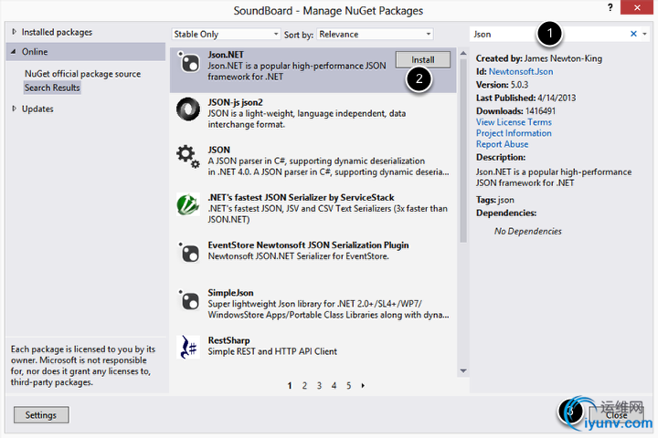Click 'Simple REST and HTTP API Client' description
This screenshot has width=658, height=438.
[272, 351]
